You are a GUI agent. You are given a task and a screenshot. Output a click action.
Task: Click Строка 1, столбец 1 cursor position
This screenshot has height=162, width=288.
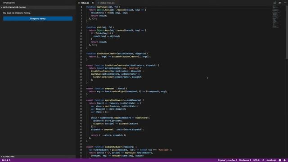click(227, 160)
